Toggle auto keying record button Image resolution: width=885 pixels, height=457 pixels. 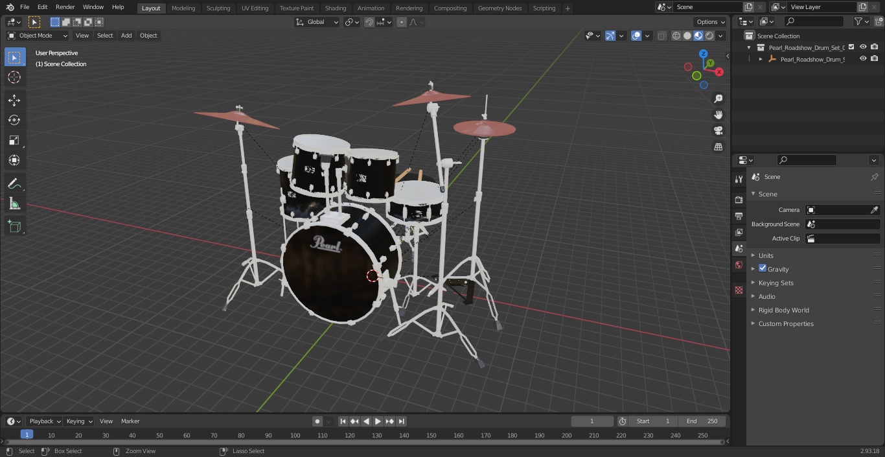coord(317,421)
